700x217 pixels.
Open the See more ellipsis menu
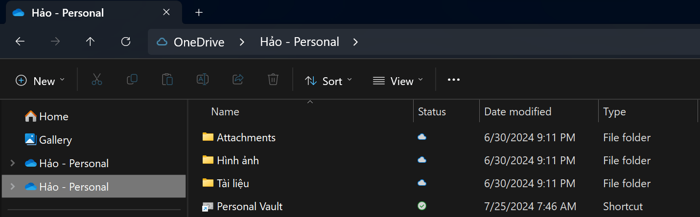point(454,80)
